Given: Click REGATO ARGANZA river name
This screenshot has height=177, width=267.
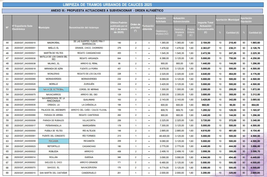Looking at the screenshot, I should pos(89,58).
